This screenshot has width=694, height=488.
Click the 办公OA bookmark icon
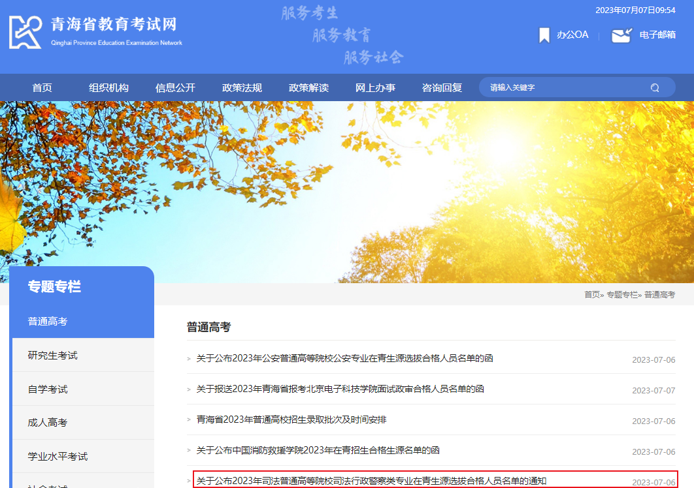(x=544, y=35)
